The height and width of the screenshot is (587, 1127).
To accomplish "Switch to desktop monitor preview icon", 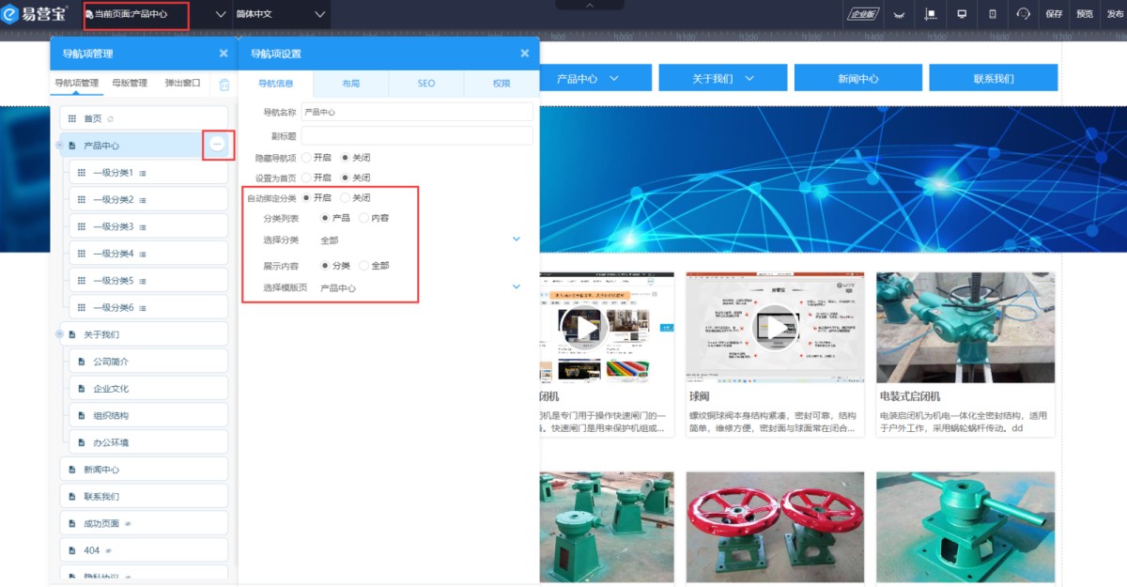I will (962, 14).
